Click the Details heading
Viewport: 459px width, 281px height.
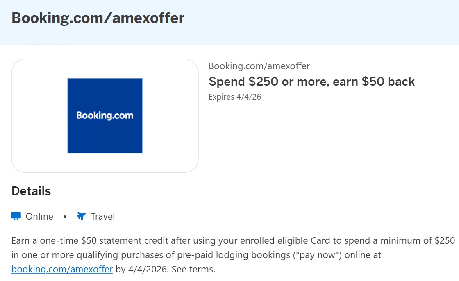(x=31, y=191)
